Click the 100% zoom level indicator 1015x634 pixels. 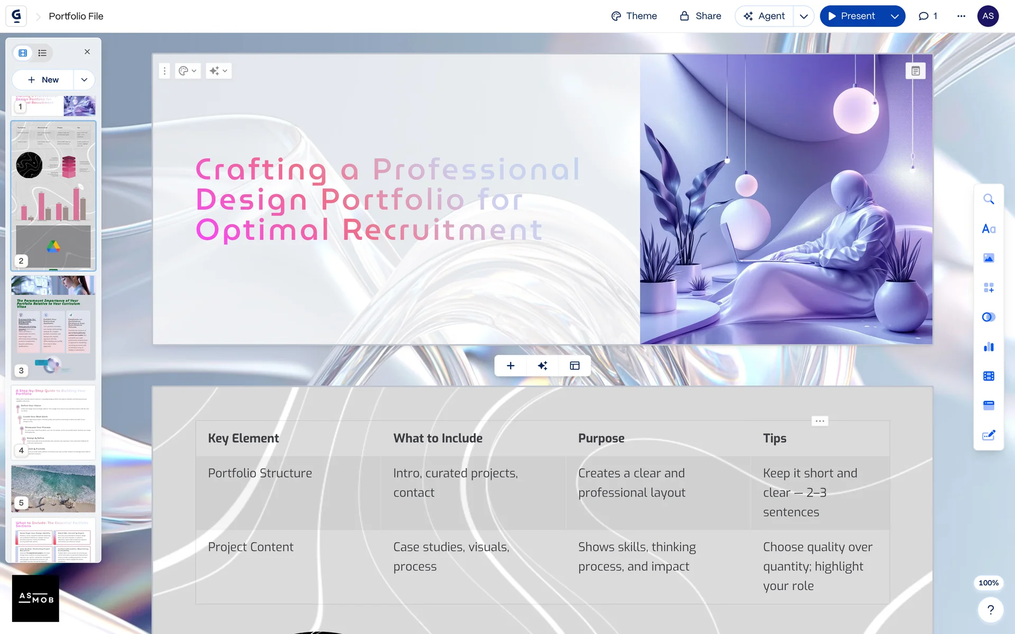[x=988, y=583]
